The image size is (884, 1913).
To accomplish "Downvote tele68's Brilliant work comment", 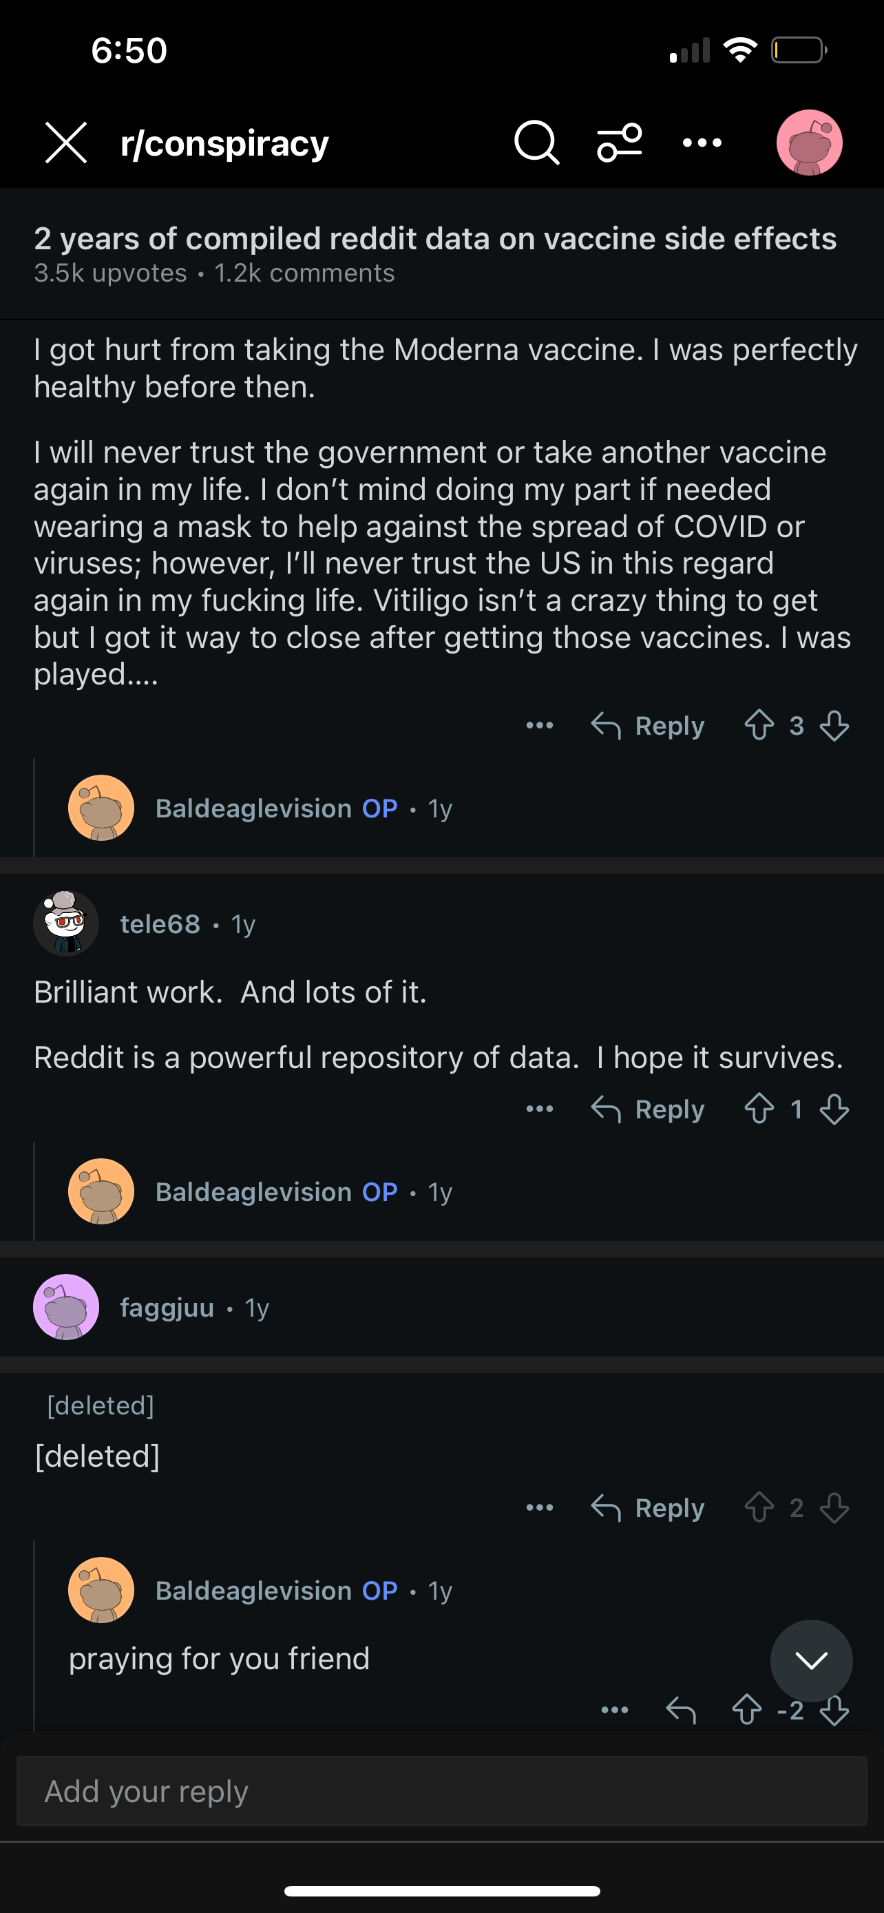I will click(x=834, y=1109).
